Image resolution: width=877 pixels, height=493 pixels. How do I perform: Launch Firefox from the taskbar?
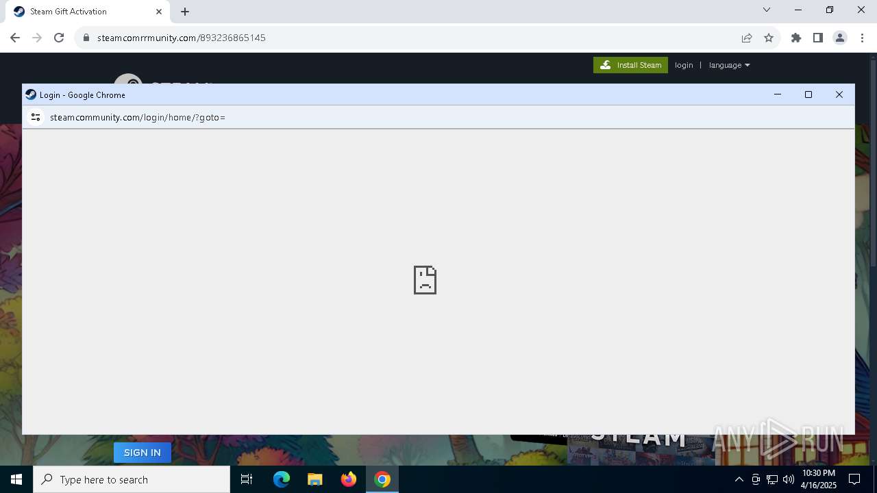tap(349, 479)
